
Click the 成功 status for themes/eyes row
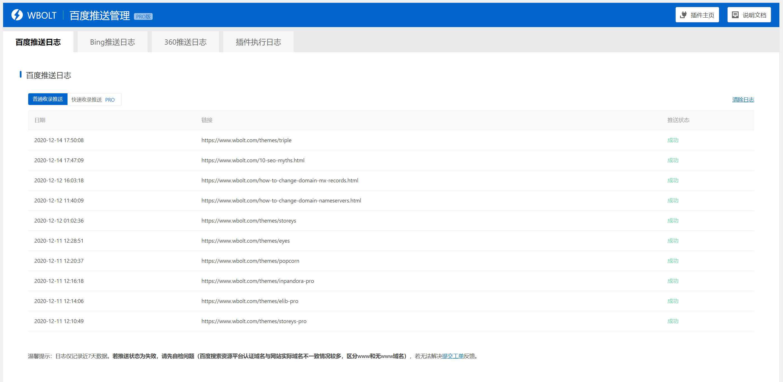tap(673, 241)
